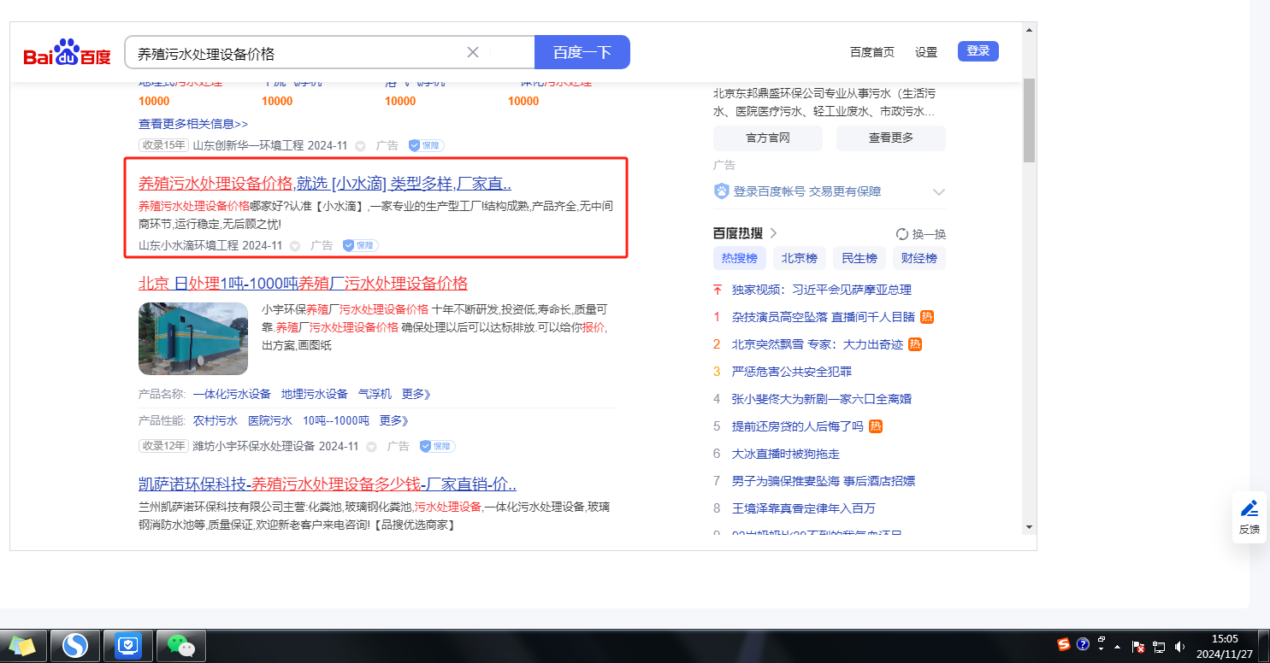
Task: Clear the search box with the X icon
Action: 473,52
